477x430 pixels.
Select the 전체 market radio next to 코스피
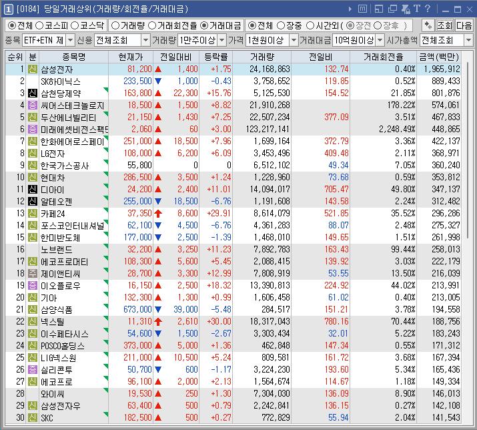12,25
